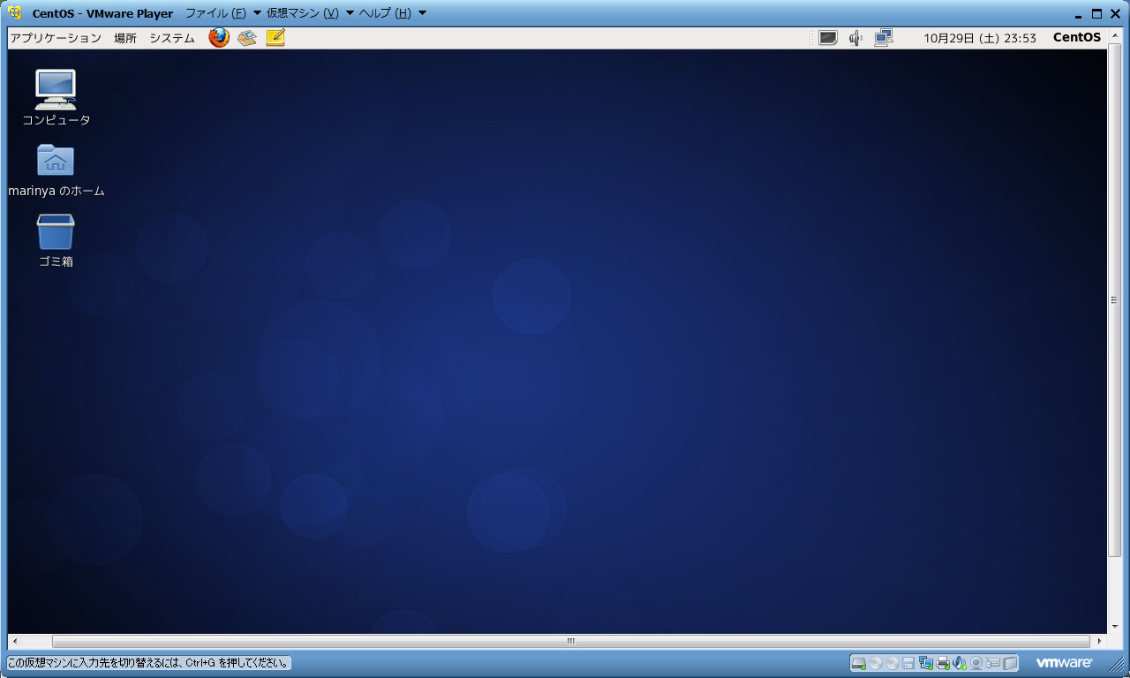This screenshot has width=1130, height=678.
Task: Click the date and time clock
Action: [x=979, y=38]
